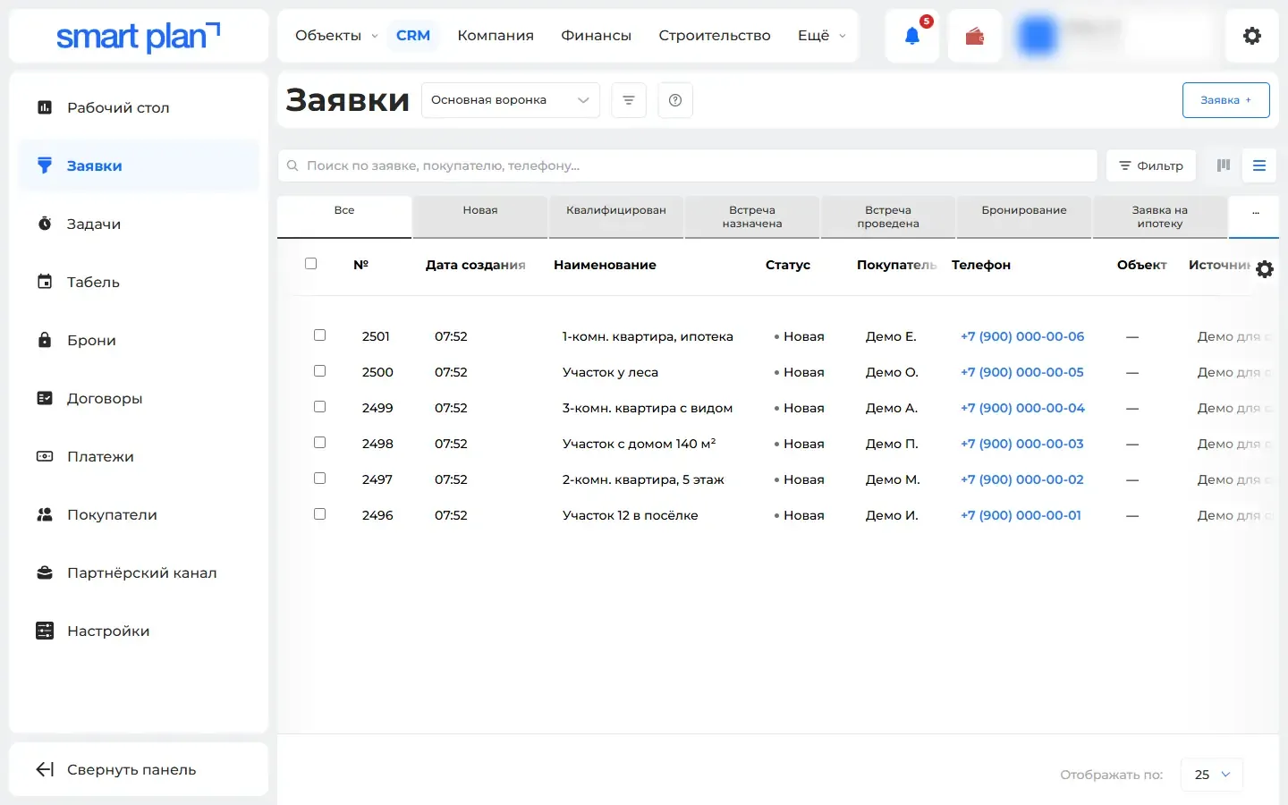1288x805 pixels.
Task: Open rows-per-page dropdown showing 25
Action: click(1212, 775)
